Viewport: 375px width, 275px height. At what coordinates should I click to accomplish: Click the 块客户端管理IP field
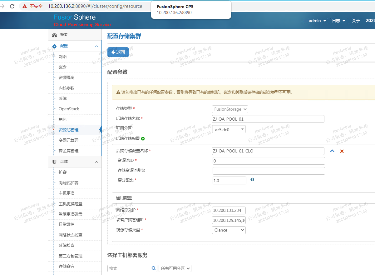pyautogui.click(x=229, y=220)
